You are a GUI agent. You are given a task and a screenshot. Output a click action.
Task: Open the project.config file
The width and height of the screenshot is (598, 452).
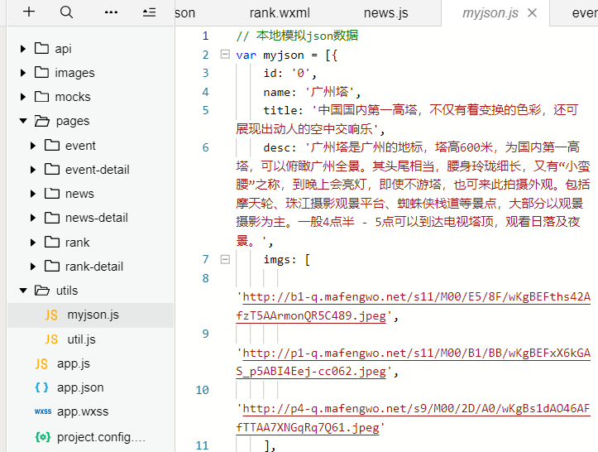pyautogui.click(x=101, y=437)
